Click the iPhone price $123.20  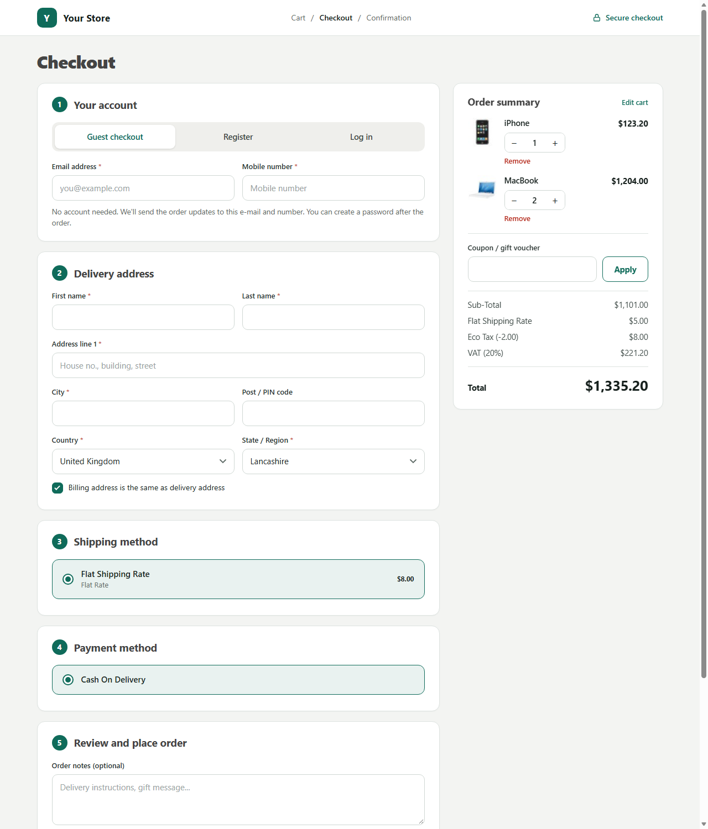coord(633,124)
